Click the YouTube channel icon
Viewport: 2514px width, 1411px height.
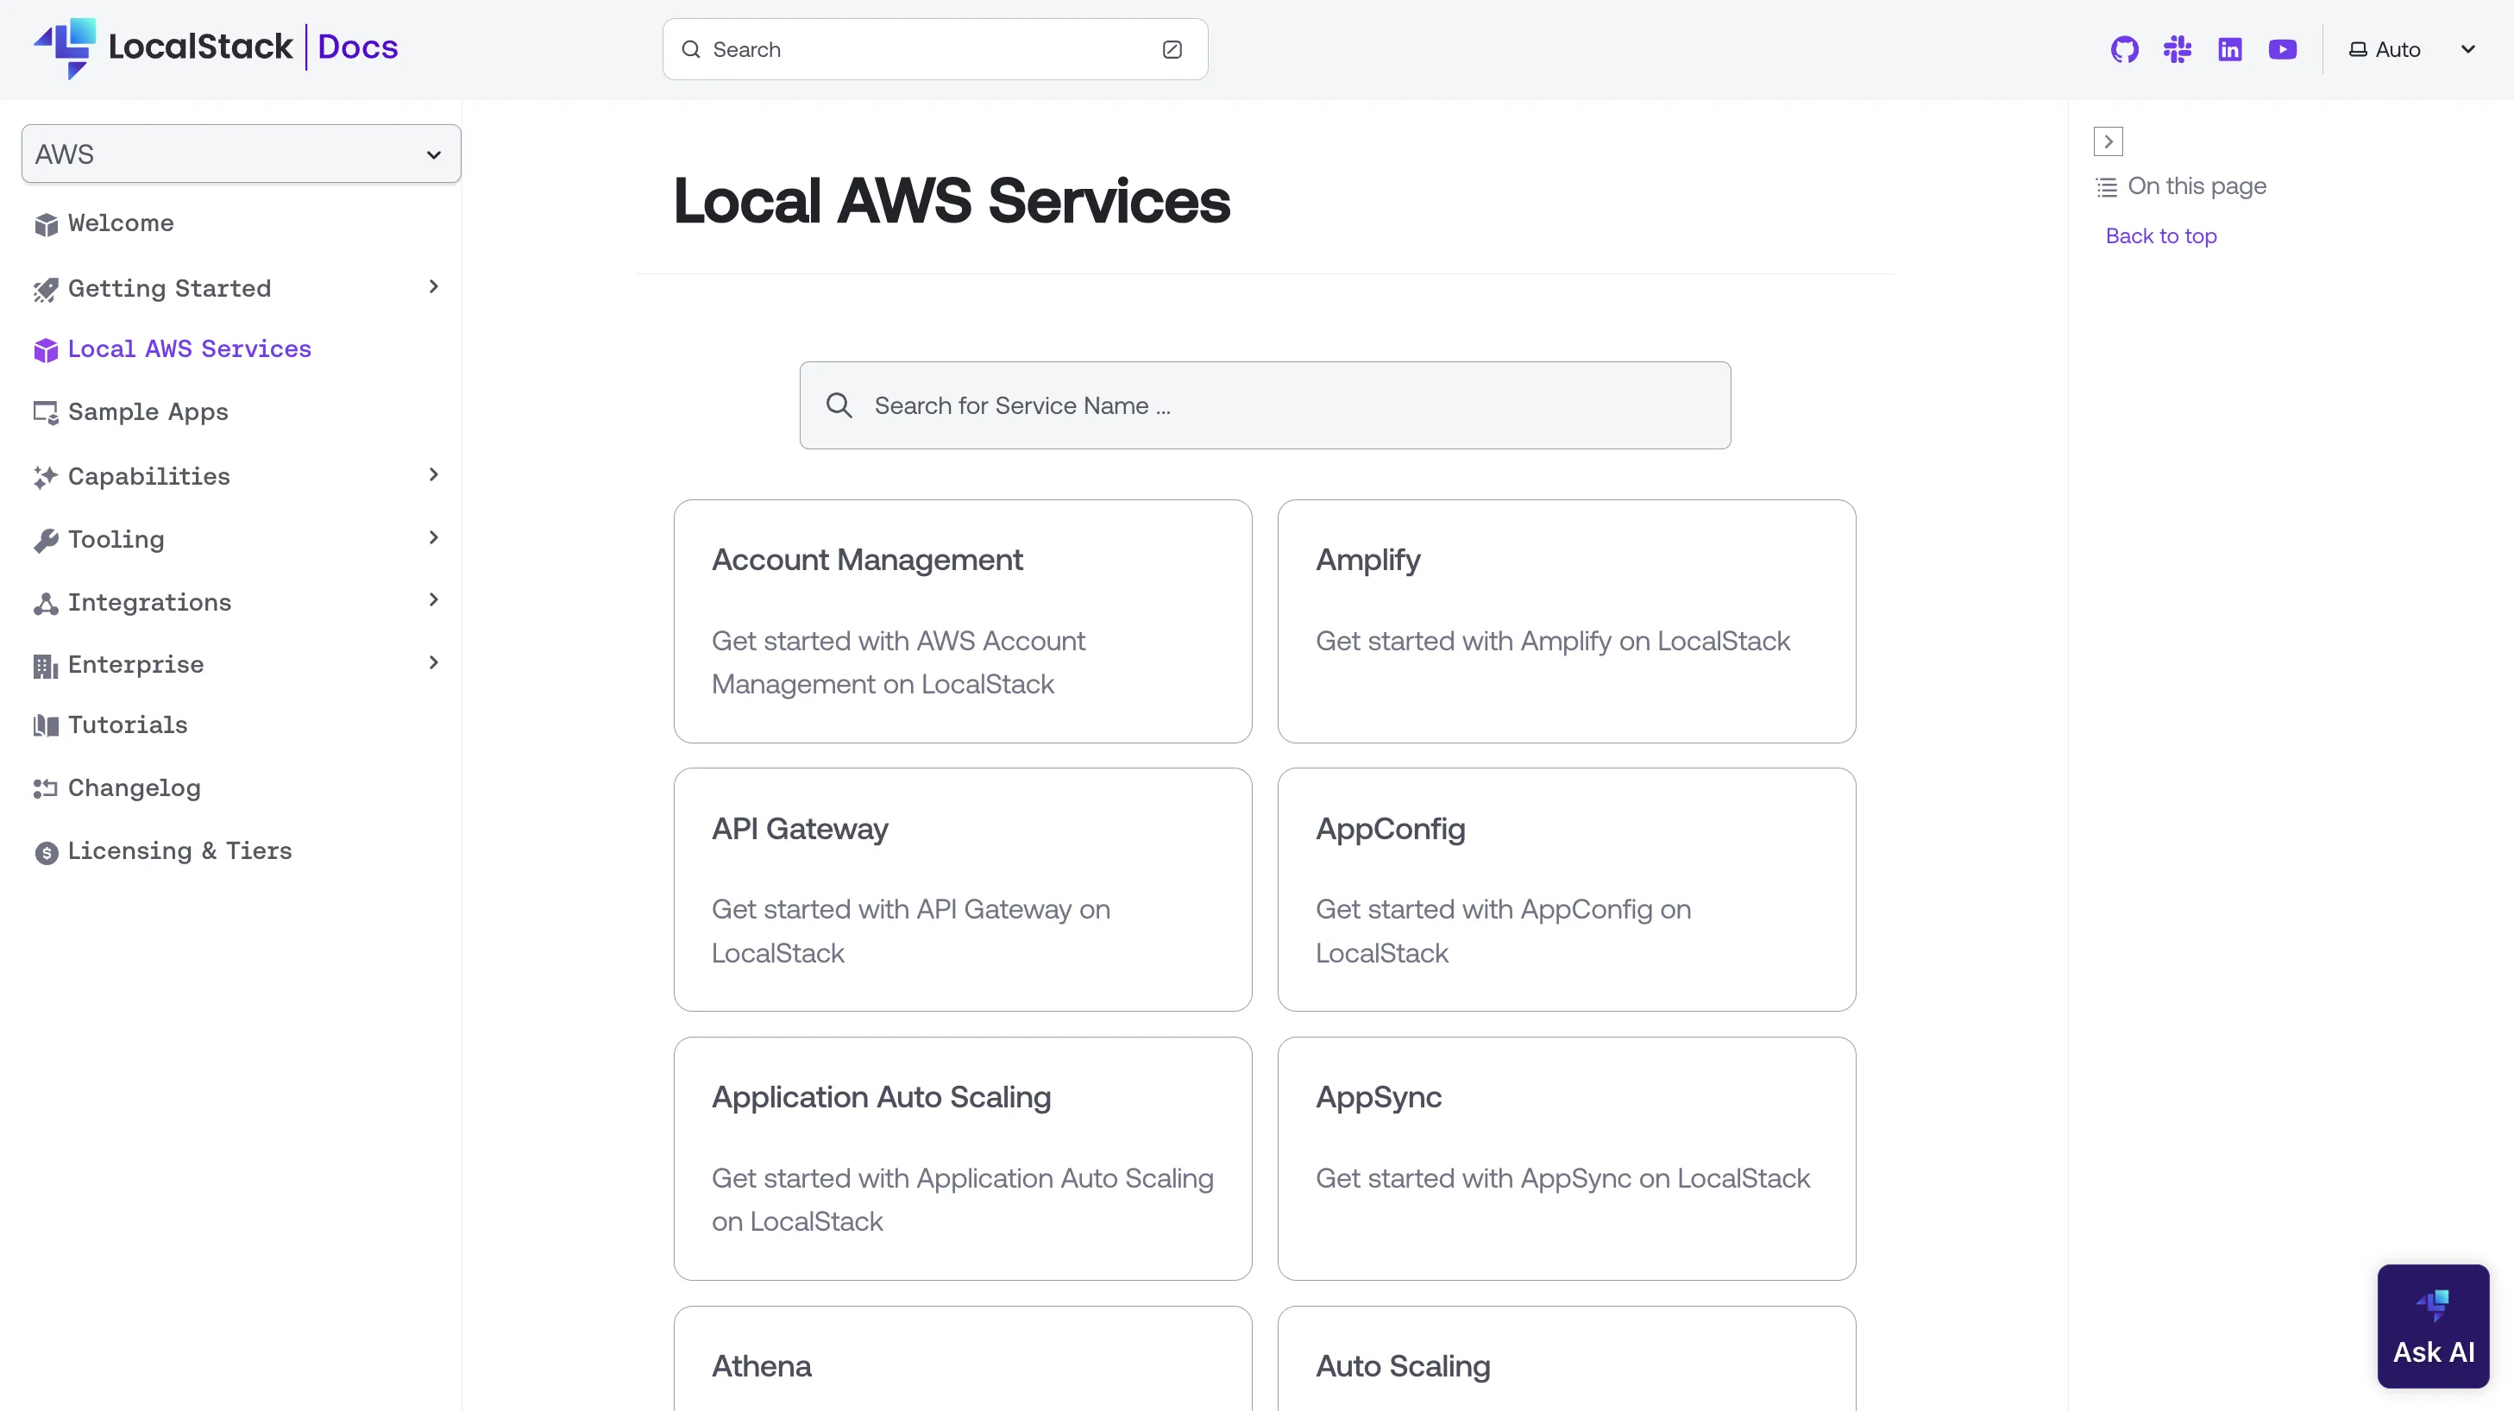2283,49
